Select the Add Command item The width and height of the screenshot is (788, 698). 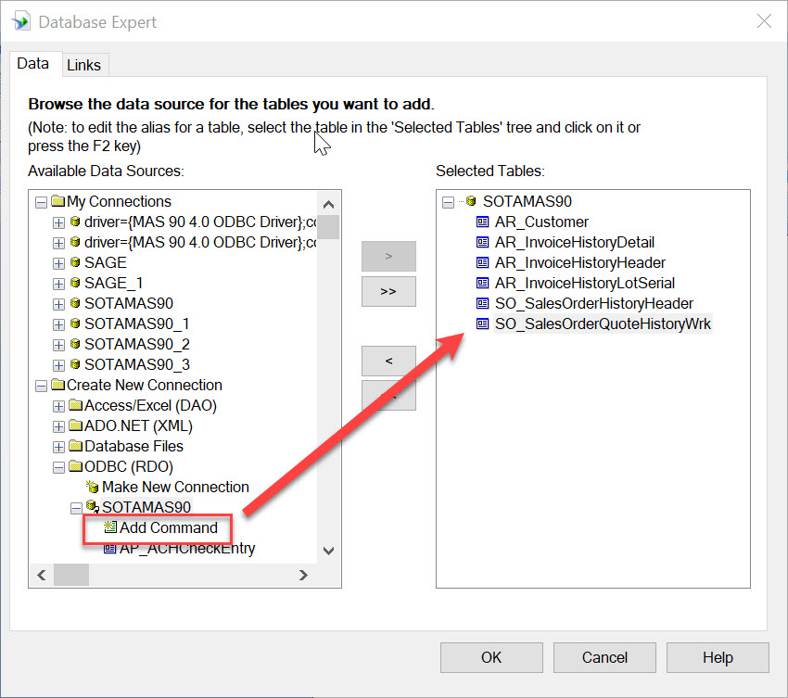169,527
